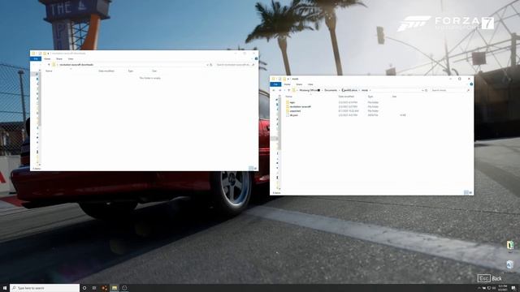Open File tab in the empty-folder window
The image size is (520, 292).
(x=36, y=58)
